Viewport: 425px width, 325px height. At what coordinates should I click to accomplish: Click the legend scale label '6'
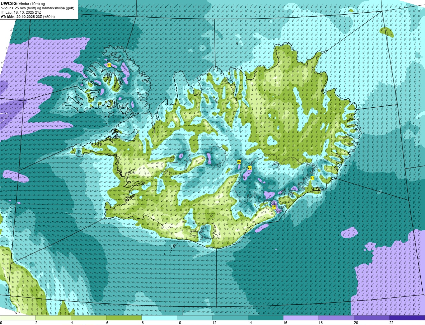pyautogui.click(x=107, y=323)
